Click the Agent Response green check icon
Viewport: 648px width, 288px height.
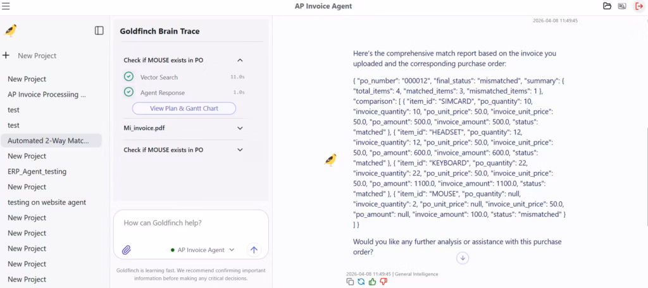(129, 92)
